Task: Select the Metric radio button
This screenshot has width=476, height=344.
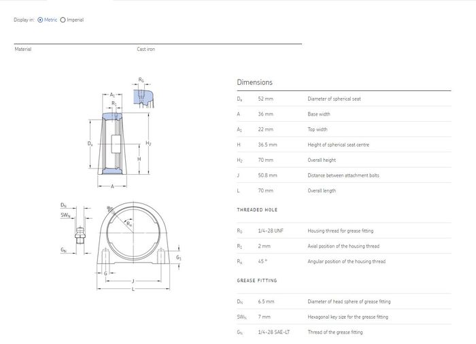Action: click(40, 20)
